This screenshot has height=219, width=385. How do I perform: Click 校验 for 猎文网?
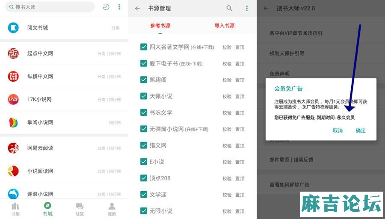pyautogui.click(x=227, y=146)
